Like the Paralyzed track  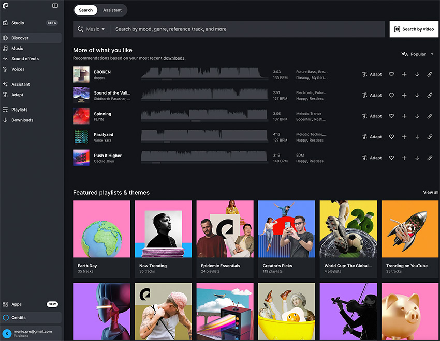(x=391, y=137)
